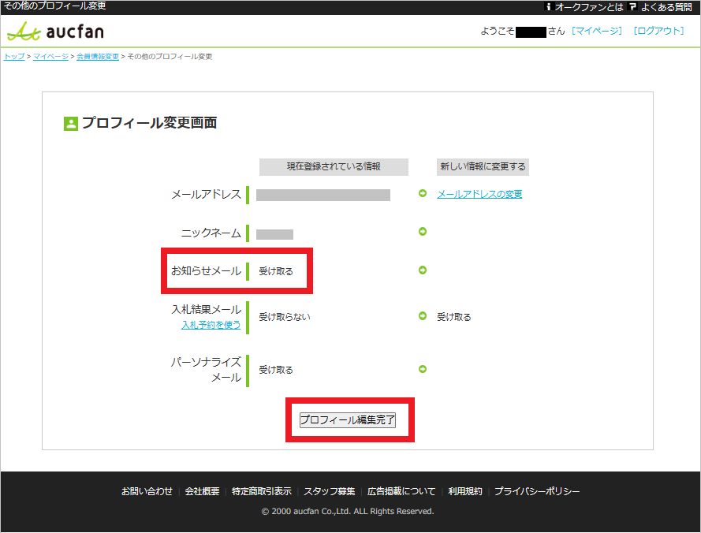
Task: Open the メールアドレスの変更 link
Action: click(x=479, y=194)
